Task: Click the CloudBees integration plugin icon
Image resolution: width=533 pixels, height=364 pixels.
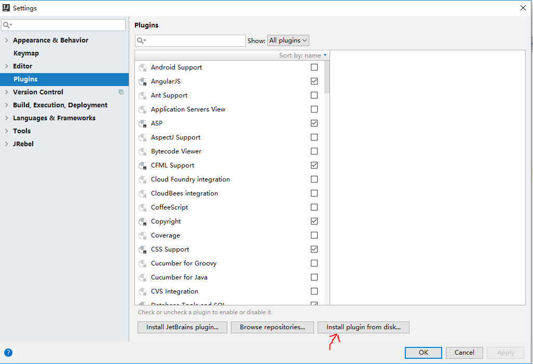Action: 142,193
